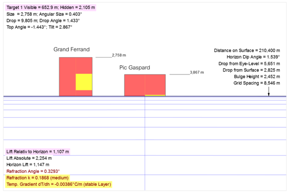Click the yellow square inside Grand Ferrand

click(84, 82)
